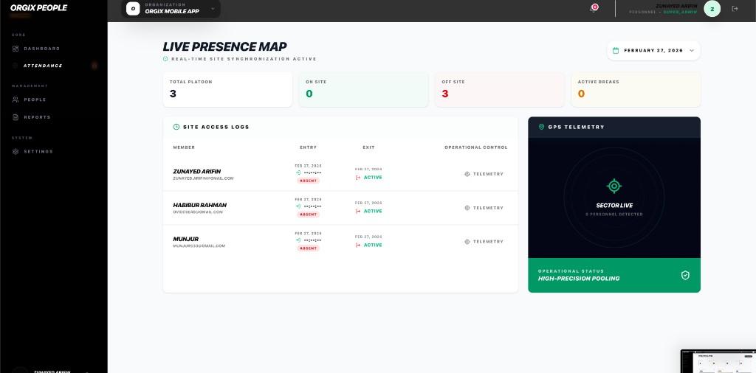Image resolution: width=756 pixels, height=373 pixels.
Task: Open Settings gear in sidebar
Action: pos(16,152)
